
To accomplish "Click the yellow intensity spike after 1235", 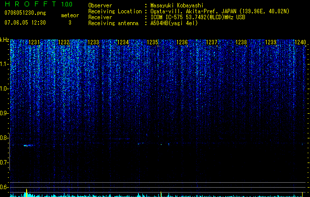I will (x=161, y=194).
